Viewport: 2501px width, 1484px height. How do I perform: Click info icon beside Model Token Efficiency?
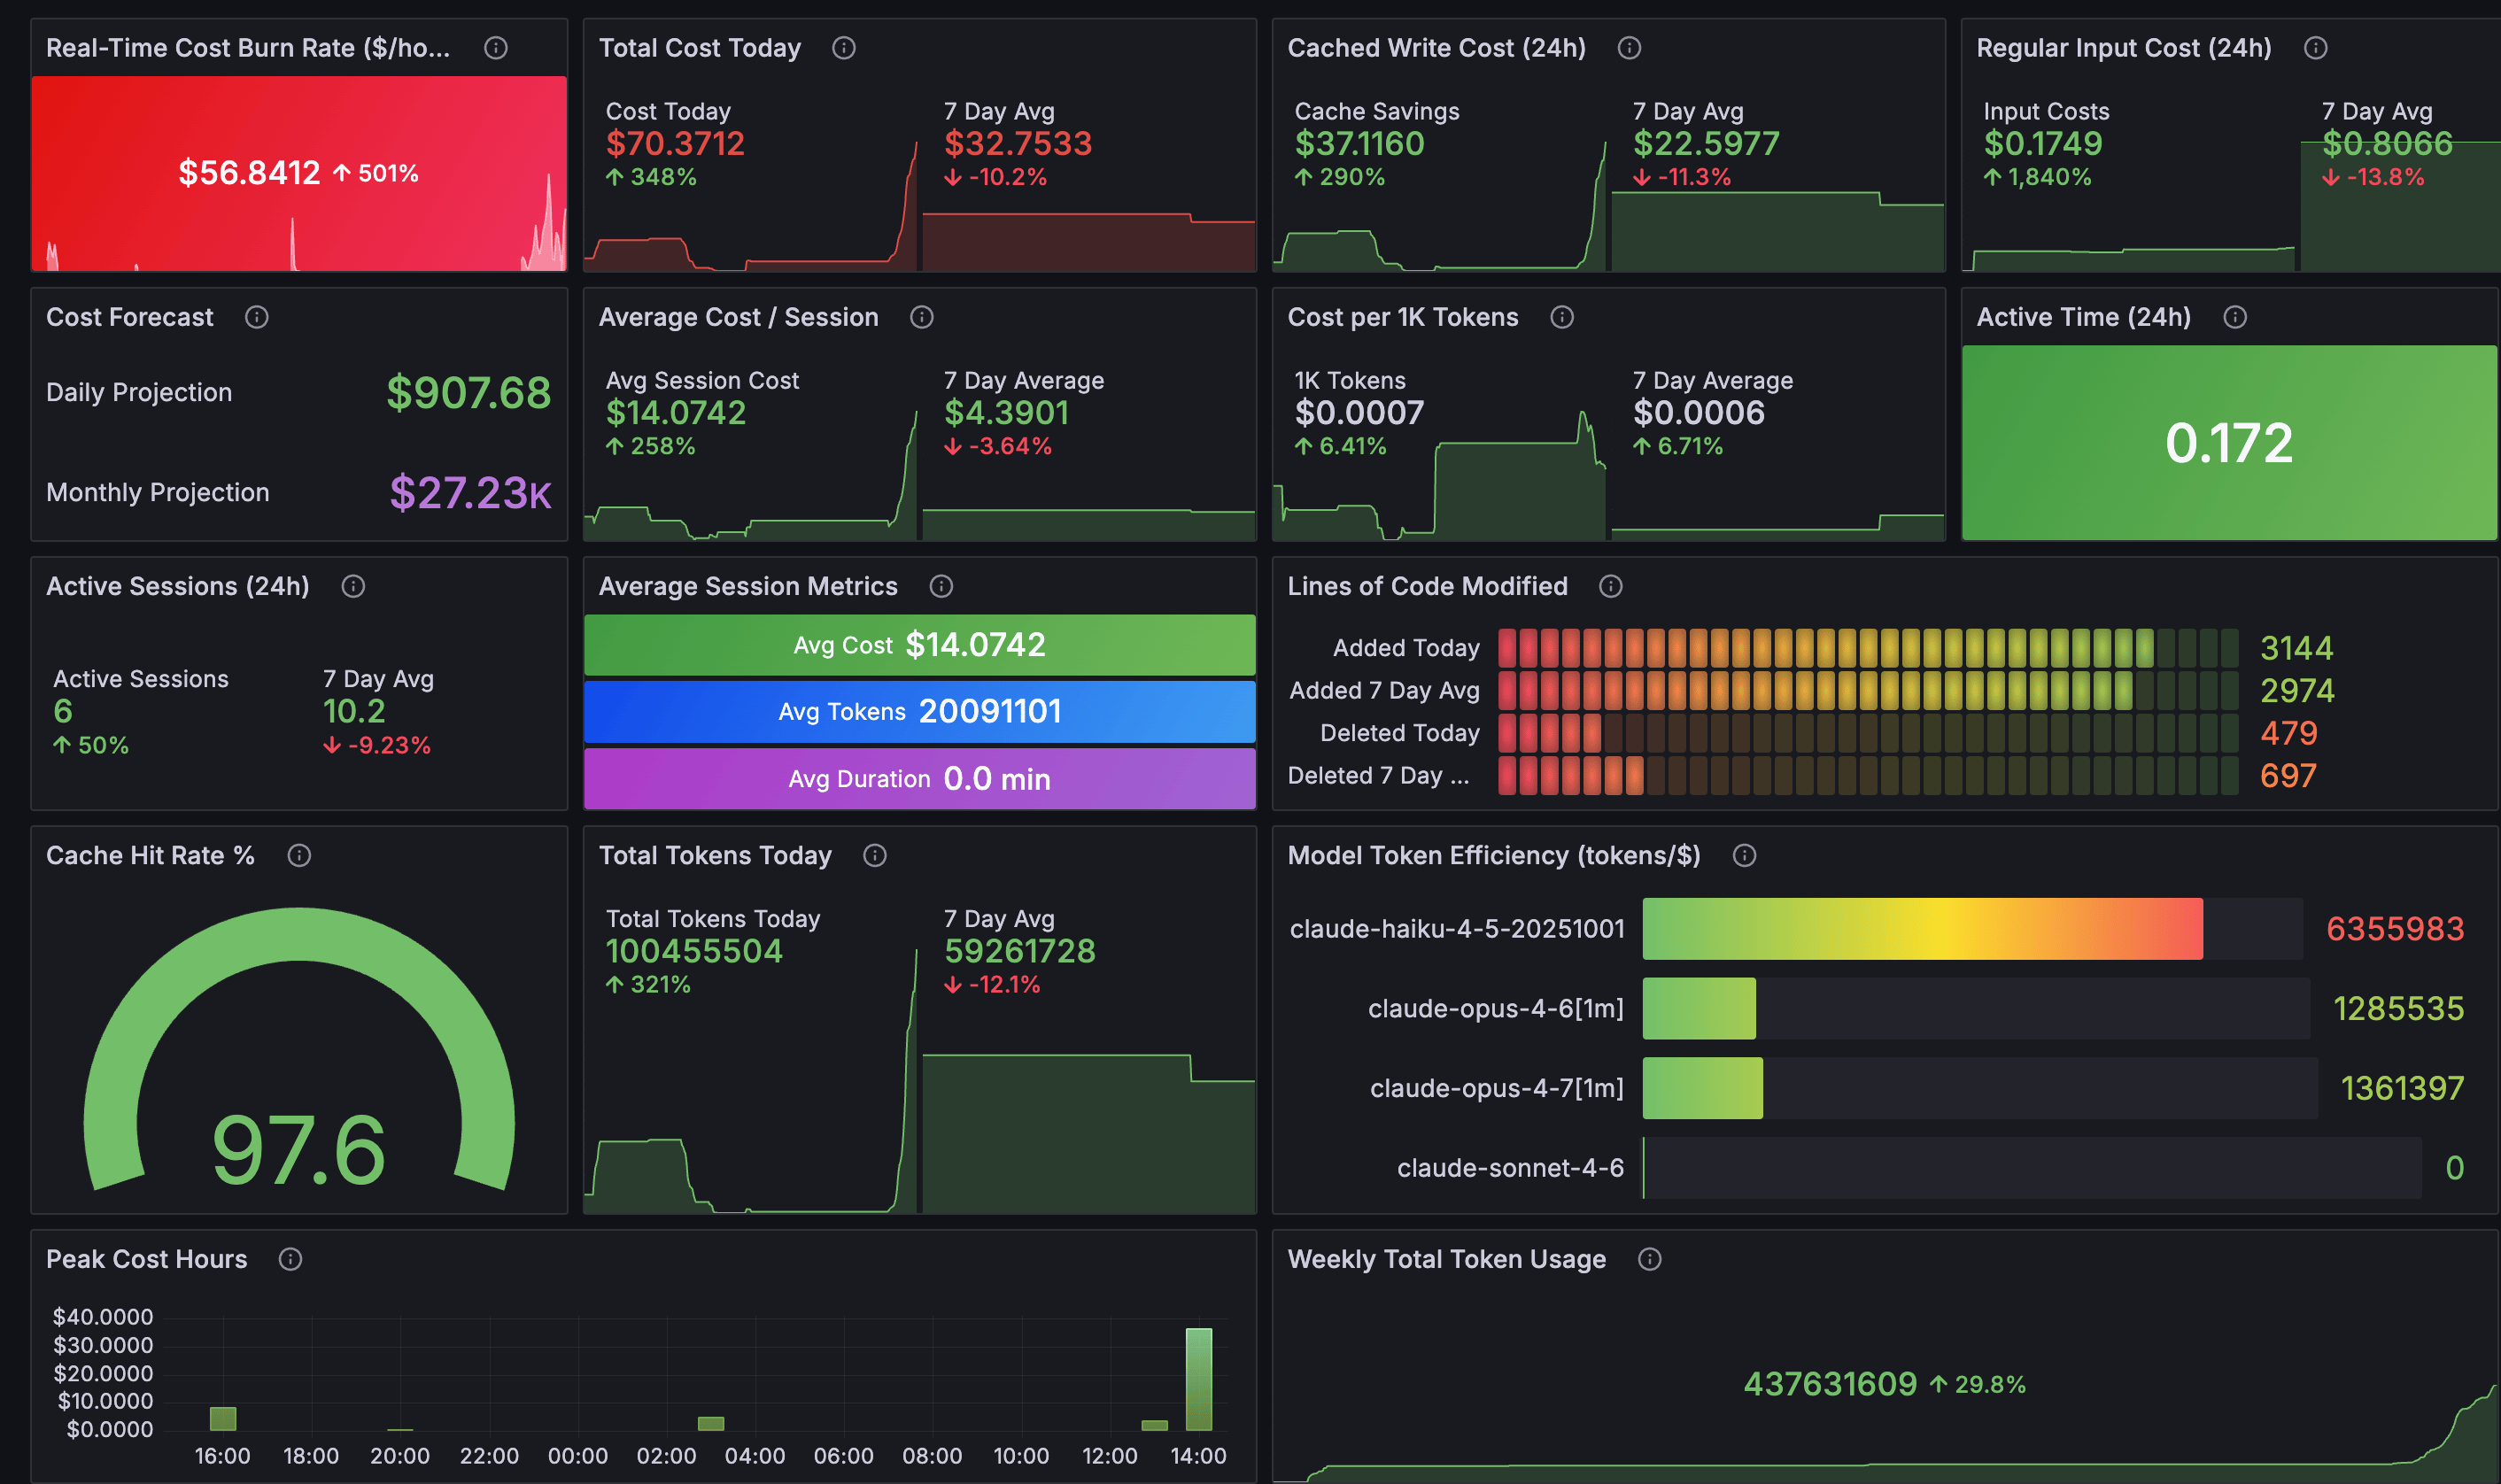click(1743, 855)
